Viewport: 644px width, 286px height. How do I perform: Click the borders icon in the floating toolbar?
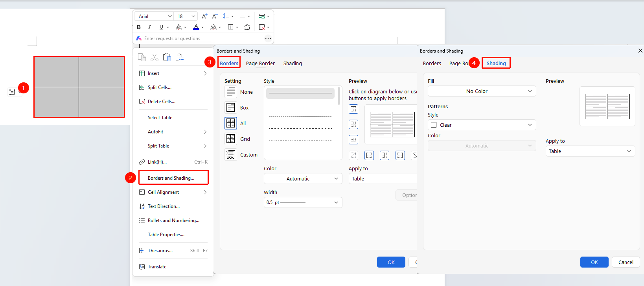pyautogui.click(x=231, y=27)
